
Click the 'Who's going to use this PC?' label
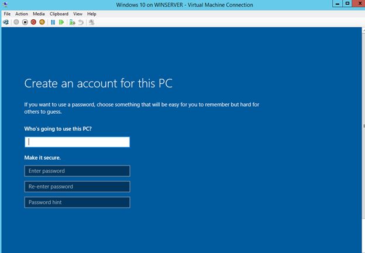pyautogui.click(x=58, y=129)
